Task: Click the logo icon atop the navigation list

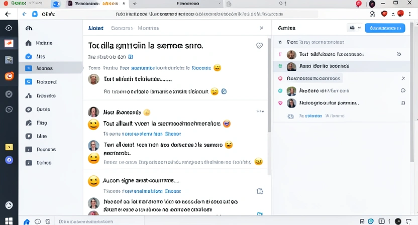Action: point(29,28)
